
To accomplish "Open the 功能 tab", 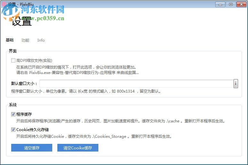I will (25, 40).
